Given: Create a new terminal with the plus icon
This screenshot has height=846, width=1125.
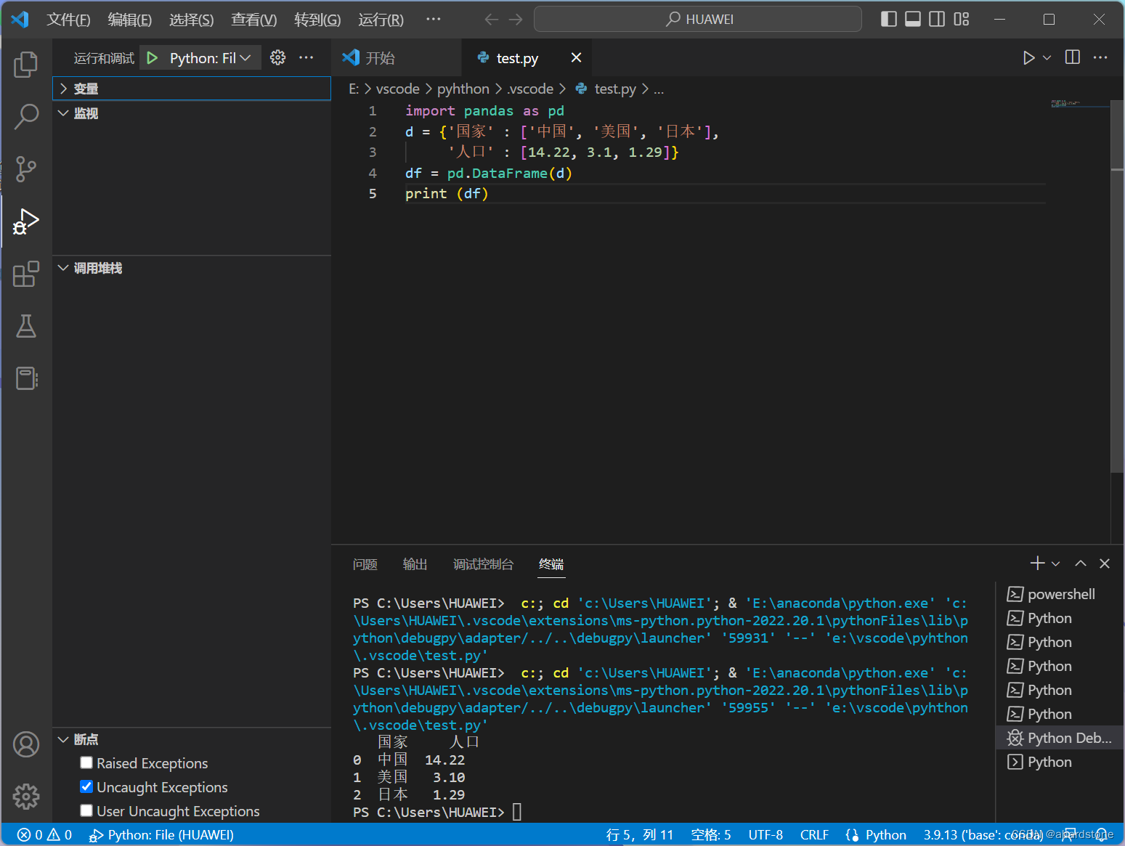Looking at the screenshot, I should [x=1037, y=563].
